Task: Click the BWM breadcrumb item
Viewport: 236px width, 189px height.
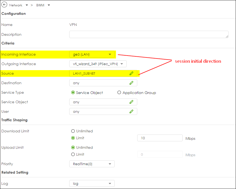Action: [x=40, y=5]
